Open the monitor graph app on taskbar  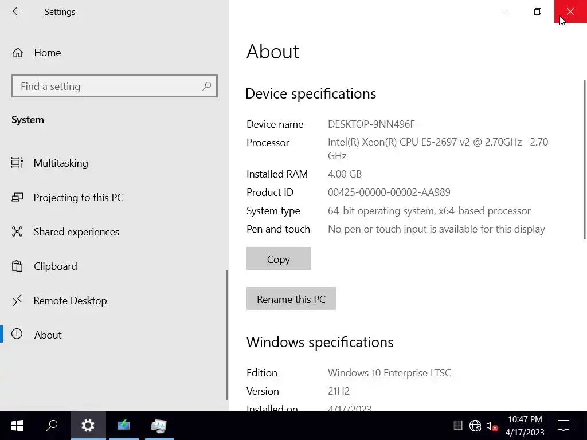[x=159, y=426]
